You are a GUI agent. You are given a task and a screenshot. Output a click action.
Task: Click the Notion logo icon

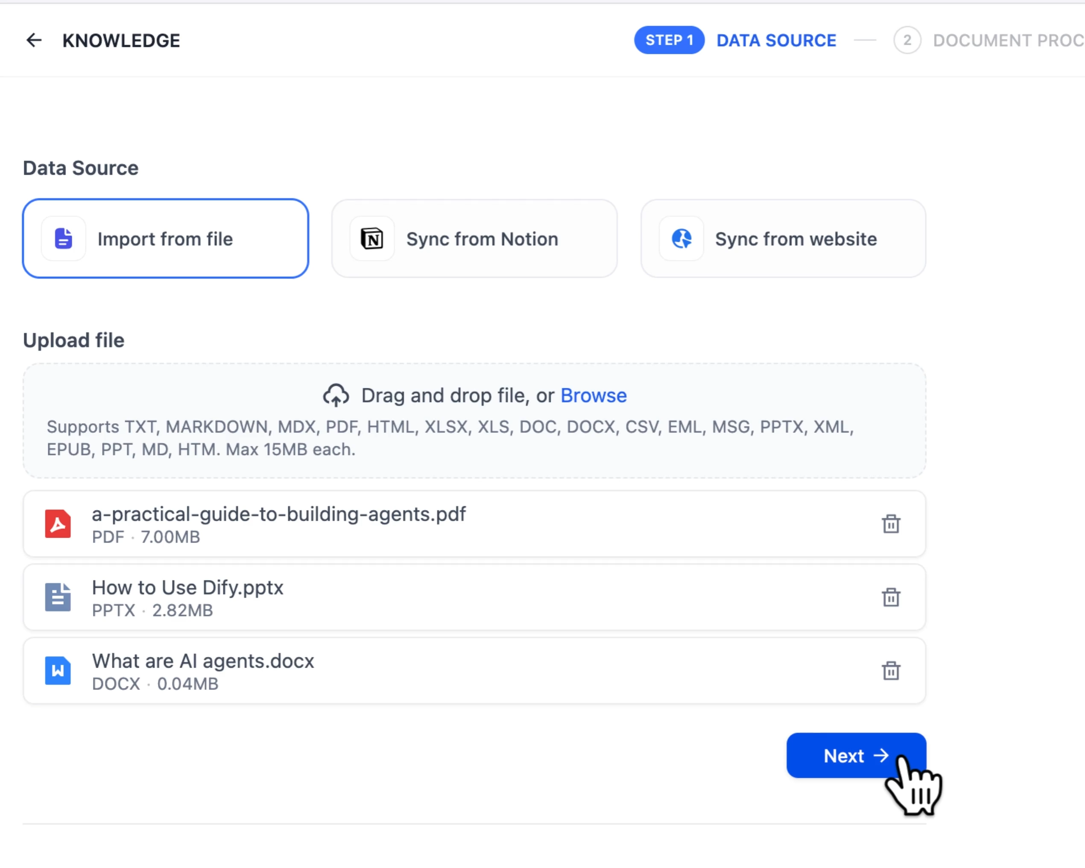[372, 239]
